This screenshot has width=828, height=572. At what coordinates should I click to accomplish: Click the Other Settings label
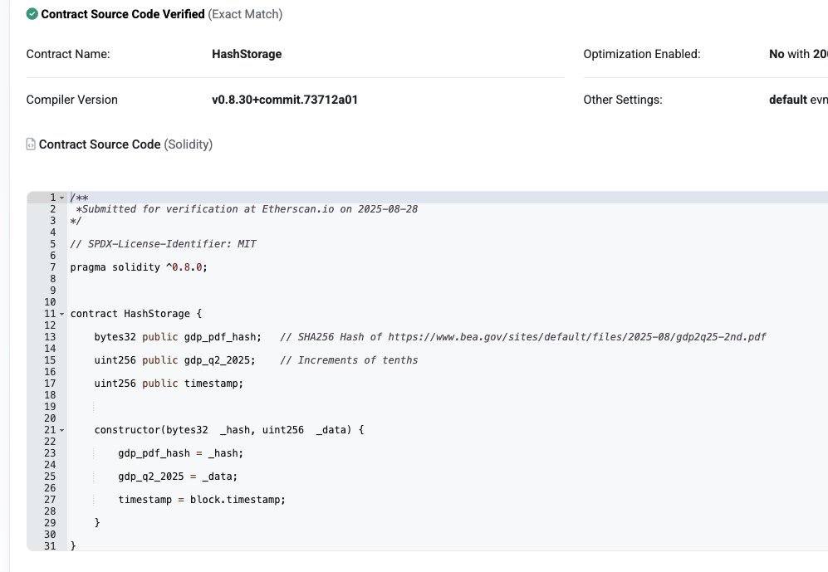click(x=623, y=100)
